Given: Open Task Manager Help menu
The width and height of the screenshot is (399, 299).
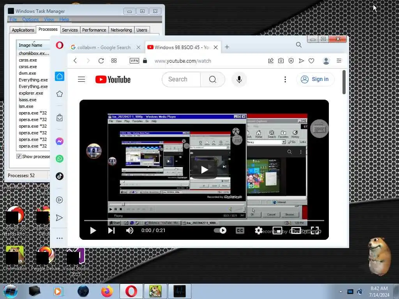Looking at the screenshot, I should [x=64, y=19].
